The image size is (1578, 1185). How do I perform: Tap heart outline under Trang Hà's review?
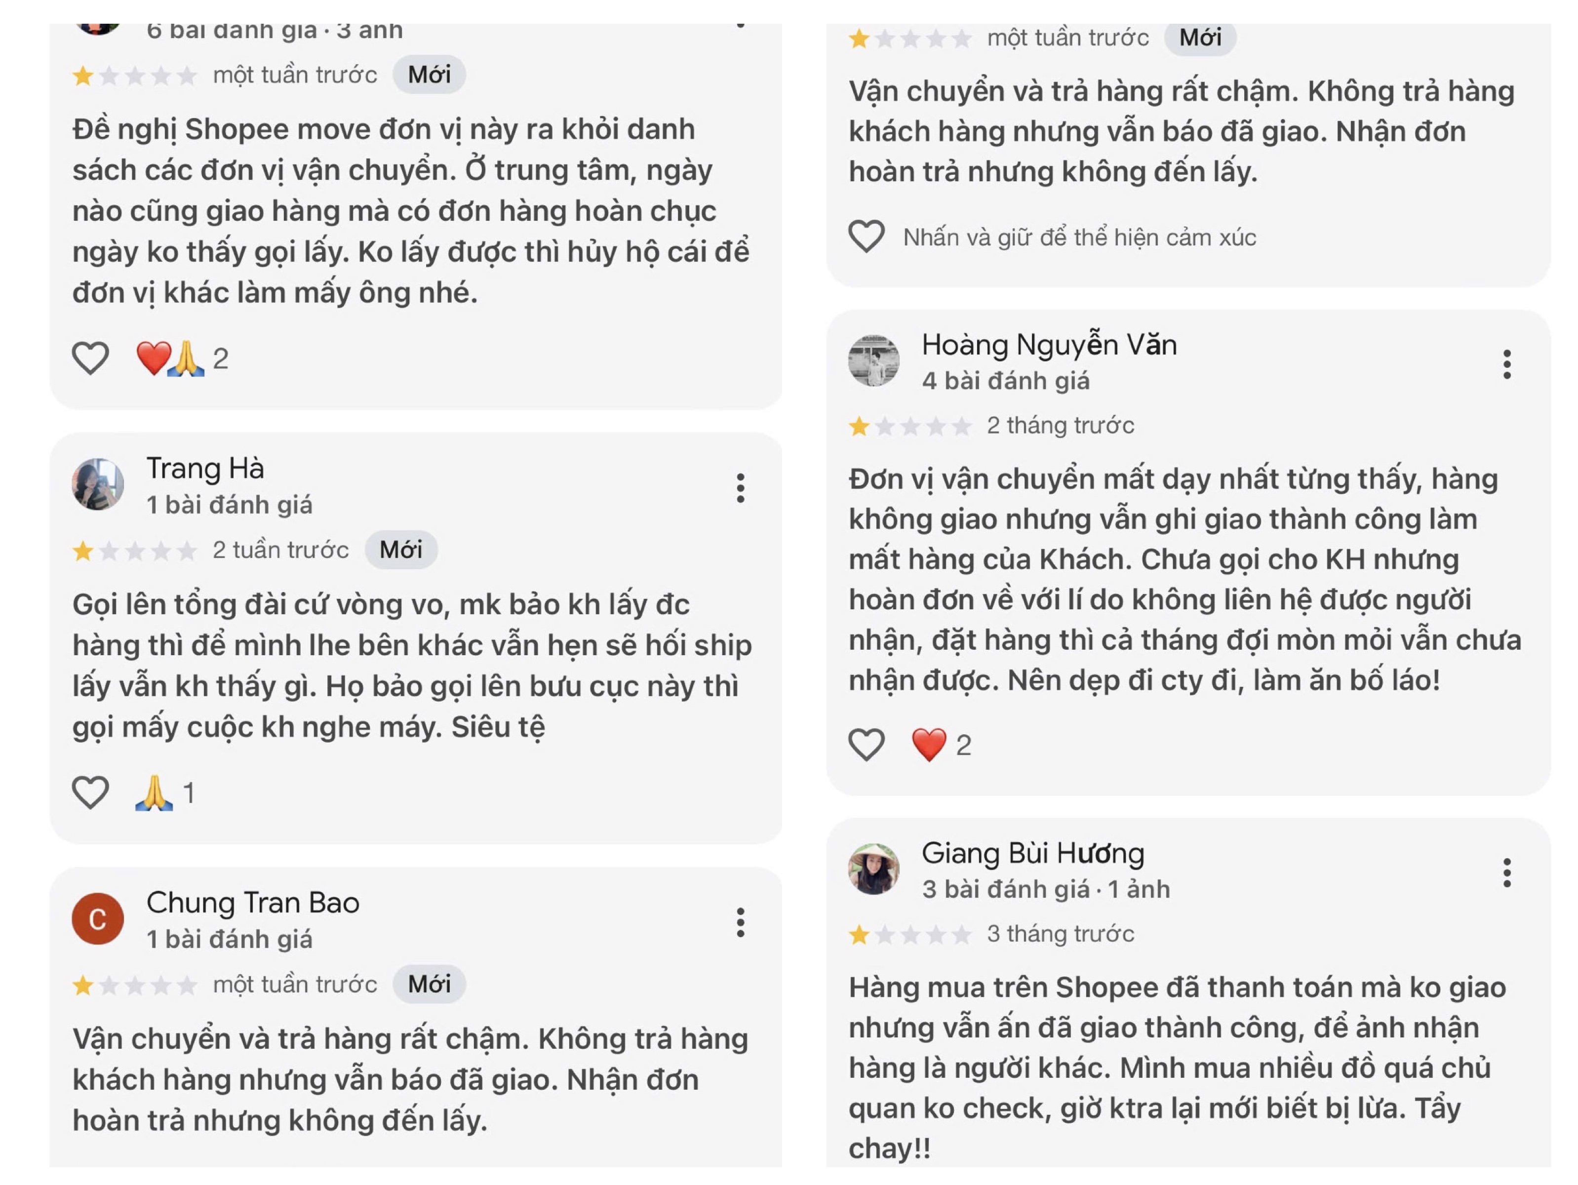[x=90, y=792]
